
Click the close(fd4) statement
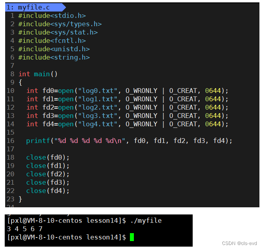click(48, 191)
